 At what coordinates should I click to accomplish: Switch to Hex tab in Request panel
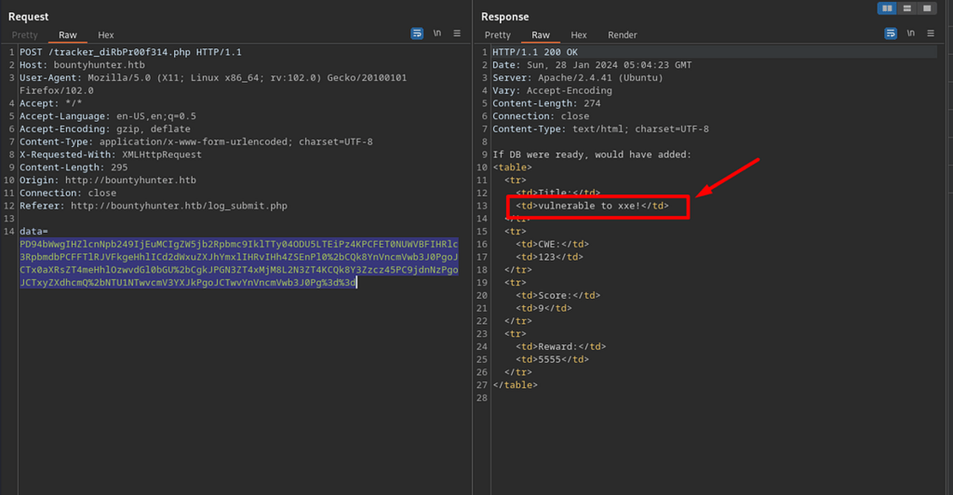106,35
